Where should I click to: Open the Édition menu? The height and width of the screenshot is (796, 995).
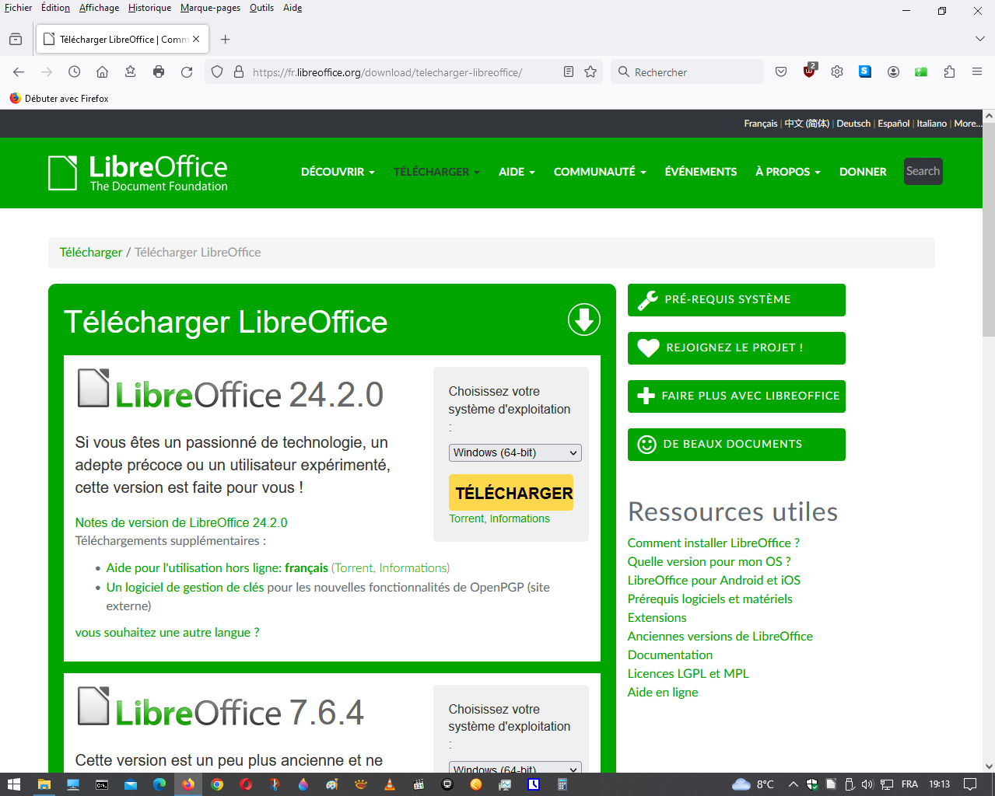pos(55,8)
